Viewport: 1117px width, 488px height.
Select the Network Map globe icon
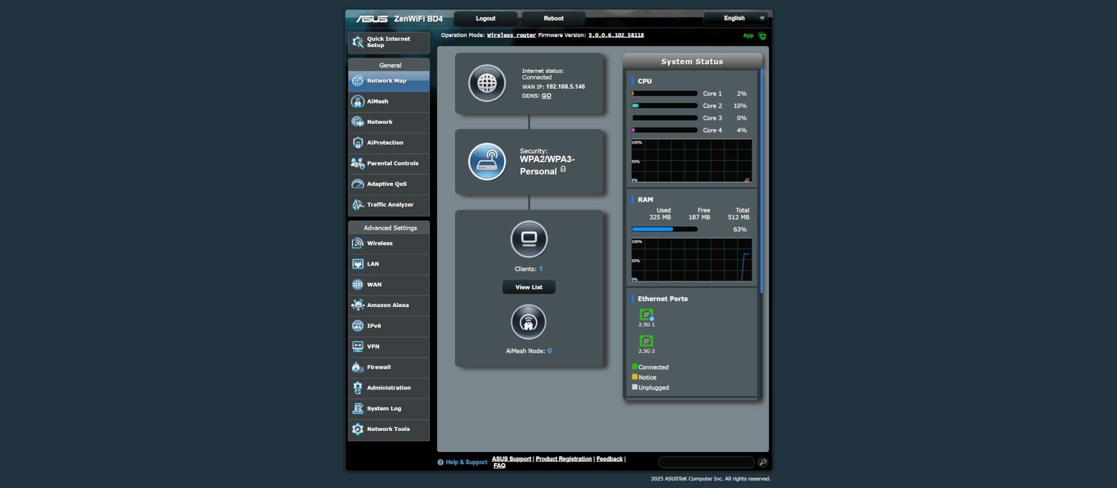pyautogui.click(x=358, y=81)
